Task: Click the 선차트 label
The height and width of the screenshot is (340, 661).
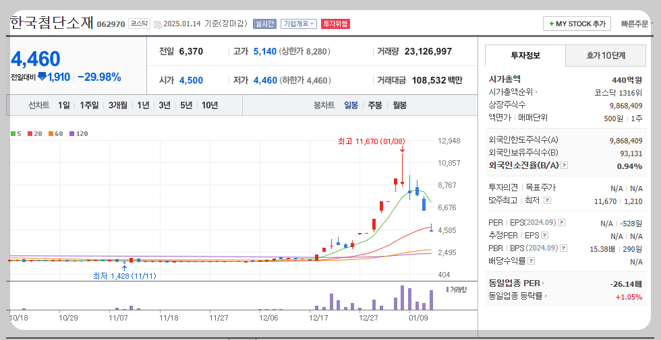Action: tap(39, 105)
